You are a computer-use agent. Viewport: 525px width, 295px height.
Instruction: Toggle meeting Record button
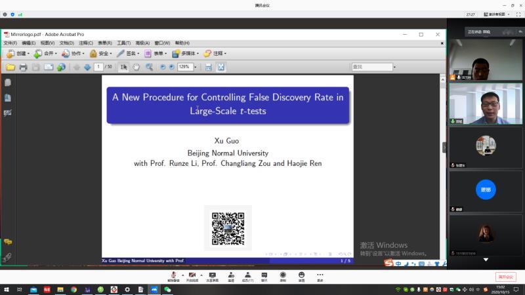[x=283, y=276]
